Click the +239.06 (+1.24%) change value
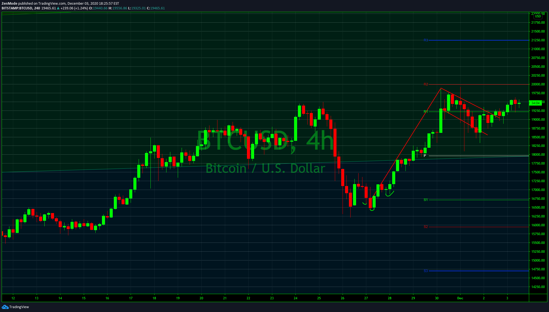The width and height of the screenshot is (549, 312). tap(74, 8)
